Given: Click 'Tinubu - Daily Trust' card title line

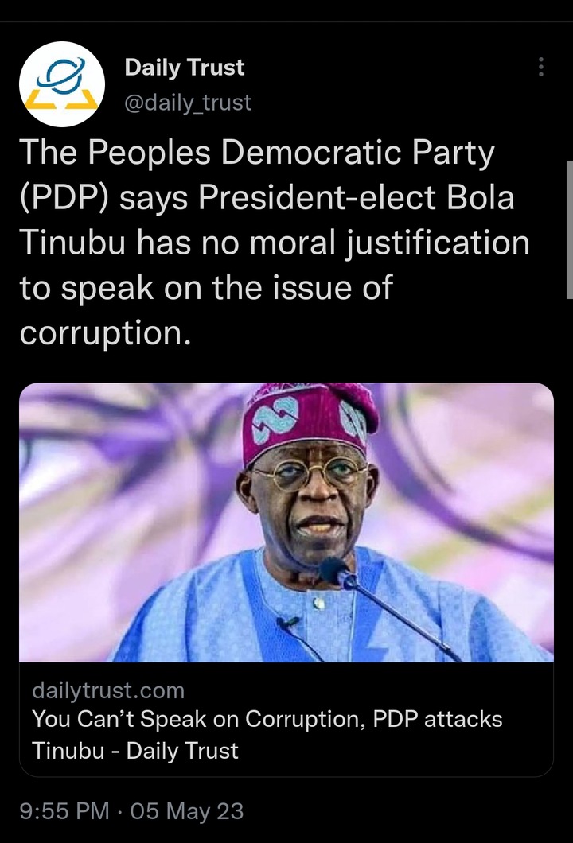Looking at the screenshot, I should [135, 751].
